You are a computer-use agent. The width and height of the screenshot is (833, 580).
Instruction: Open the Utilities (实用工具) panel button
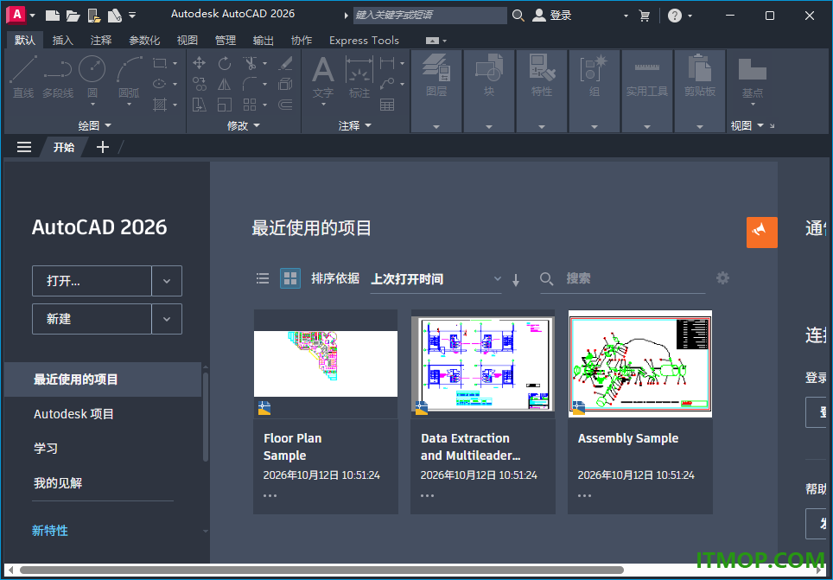coord(646,91)
